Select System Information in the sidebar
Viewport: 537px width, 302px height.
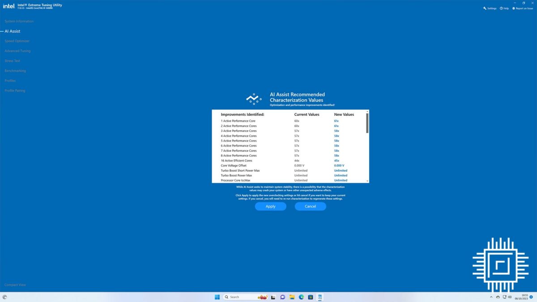point(19,21)
